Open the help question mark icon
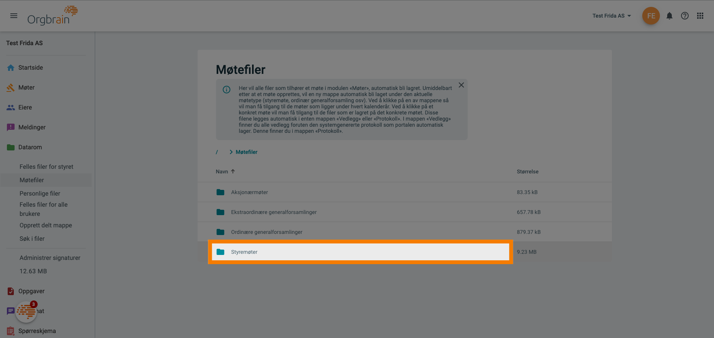The width and height of the screenshot is (714, 338). pos(685,16)
